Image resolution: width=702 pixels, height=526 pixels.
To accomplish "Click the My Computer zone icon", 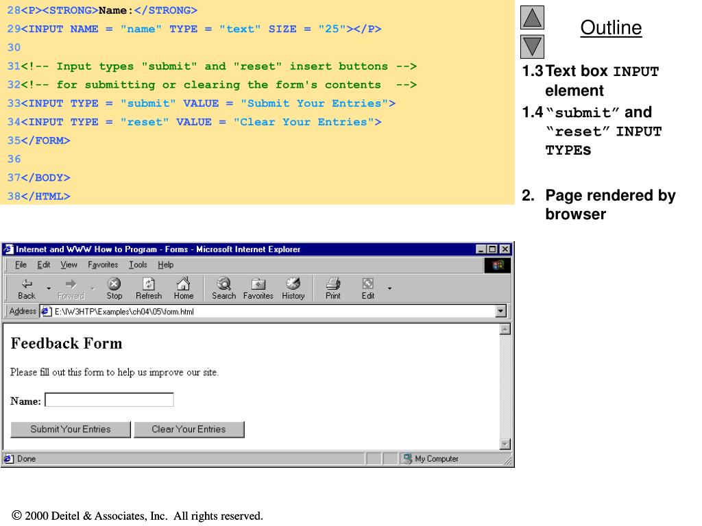I will (x=407, y=458).
